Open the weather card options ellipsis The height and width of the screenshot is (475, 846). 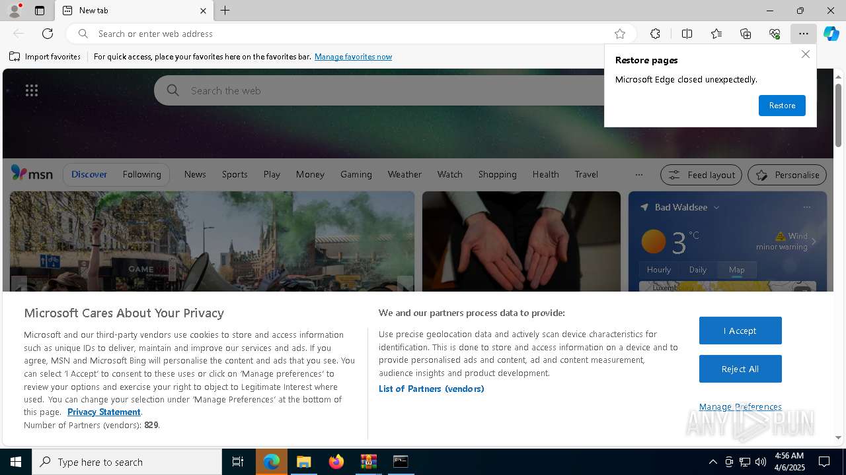tap(806, 207)
